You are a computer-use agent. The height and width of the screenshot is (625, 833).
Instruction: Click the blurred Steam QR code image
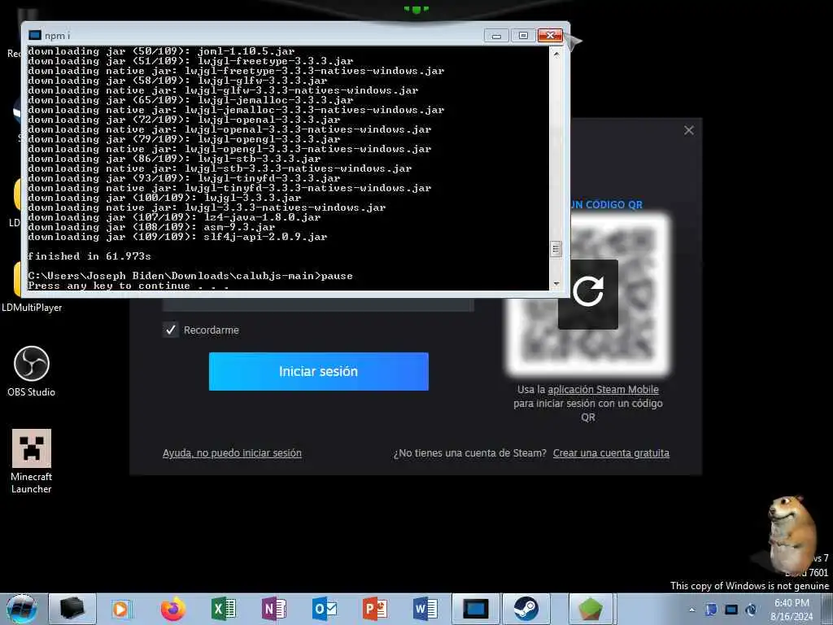coord(587,294)
